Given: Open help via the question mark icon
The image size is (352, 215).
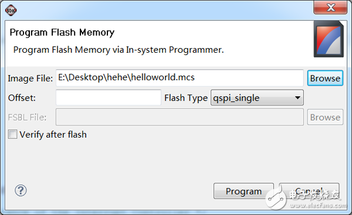Looking at the screenshot, I should 21,190.
